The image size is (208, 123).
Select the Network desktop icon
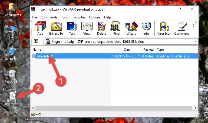[12, 54]
